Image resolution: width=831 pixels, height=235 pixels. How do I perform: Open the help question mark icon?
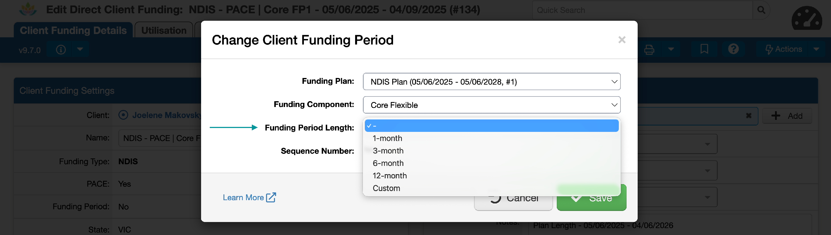tap(733, 49)
